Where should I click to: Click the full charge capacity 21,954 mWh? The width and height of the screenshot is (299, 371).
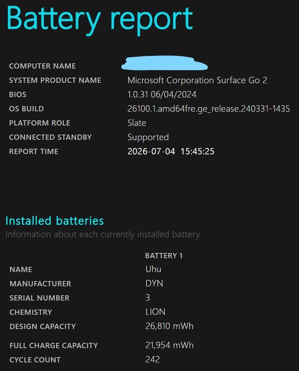[x=169, y=345]
